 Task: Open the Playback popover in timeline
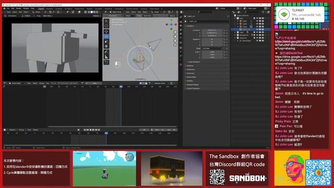(13, 130)
